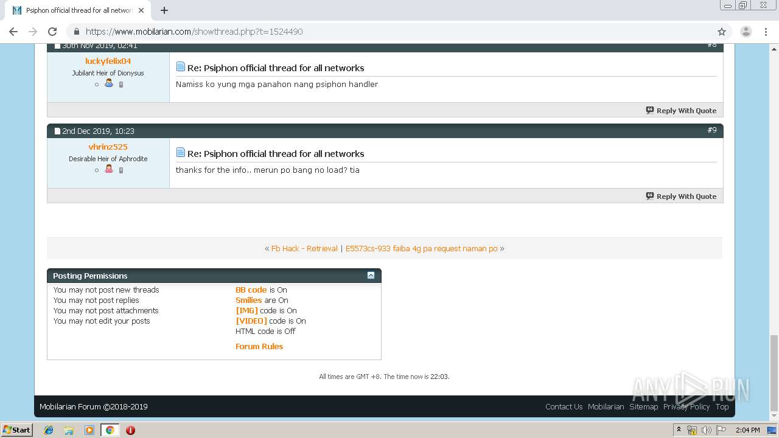
Task: Bookmark page with star icon
Action: point(722,32)
